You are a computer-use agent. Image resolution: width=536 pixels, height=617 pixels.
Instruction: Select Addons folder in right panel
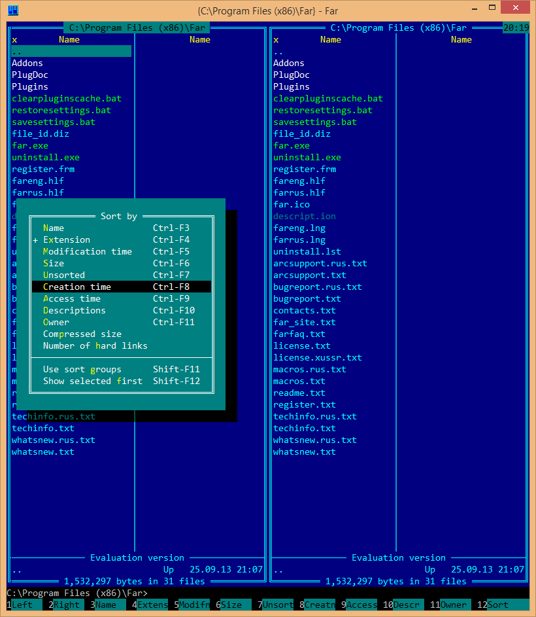[289, 63]
